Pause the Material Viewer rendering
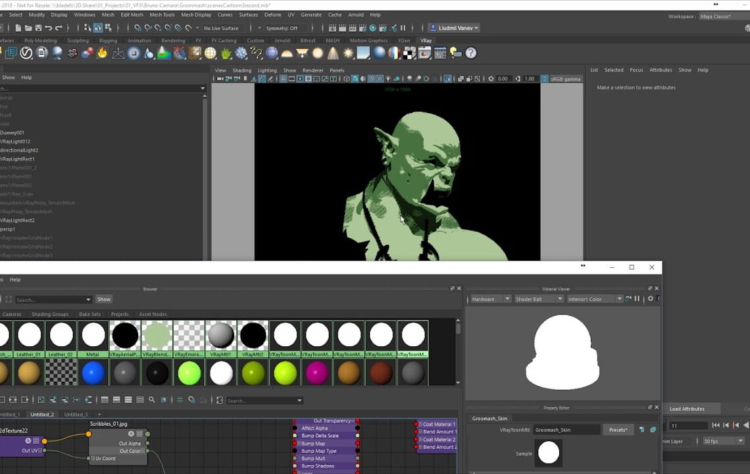This screenshot has height=474, width=750. point(637,298)
